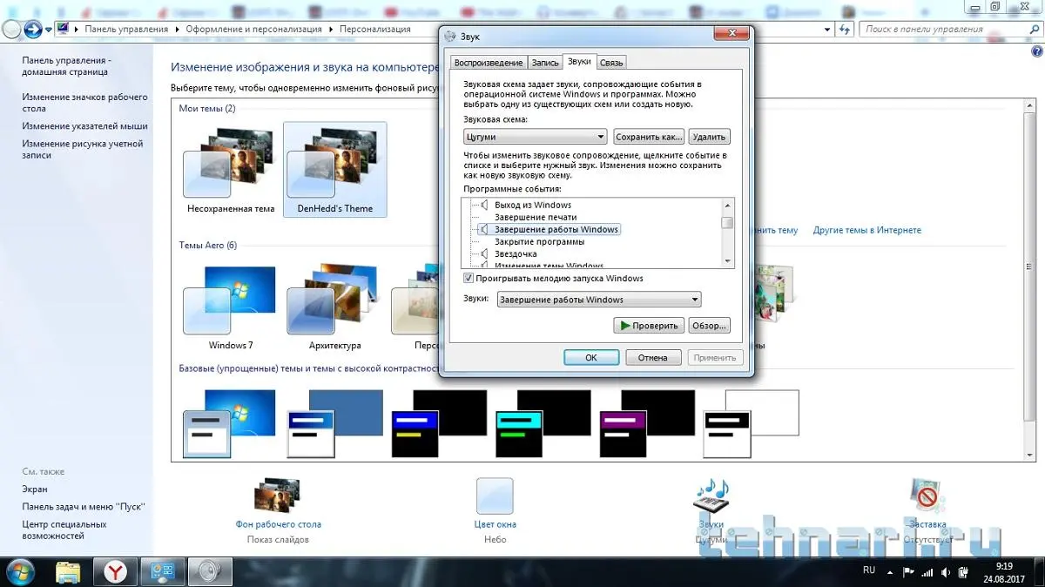Screen dimensions: 1045x587
Task: Switch to the Воспроизведение tab
Action: click(x=489, y=63)
